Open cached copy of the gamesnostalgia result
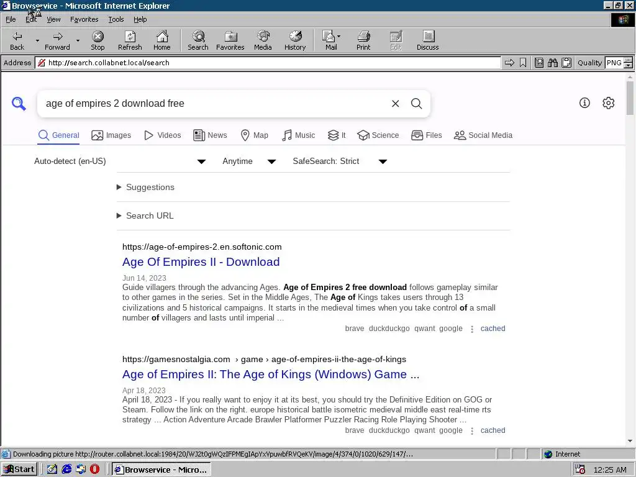The width and height of the screenshot is (636, 477). [493, 430]
